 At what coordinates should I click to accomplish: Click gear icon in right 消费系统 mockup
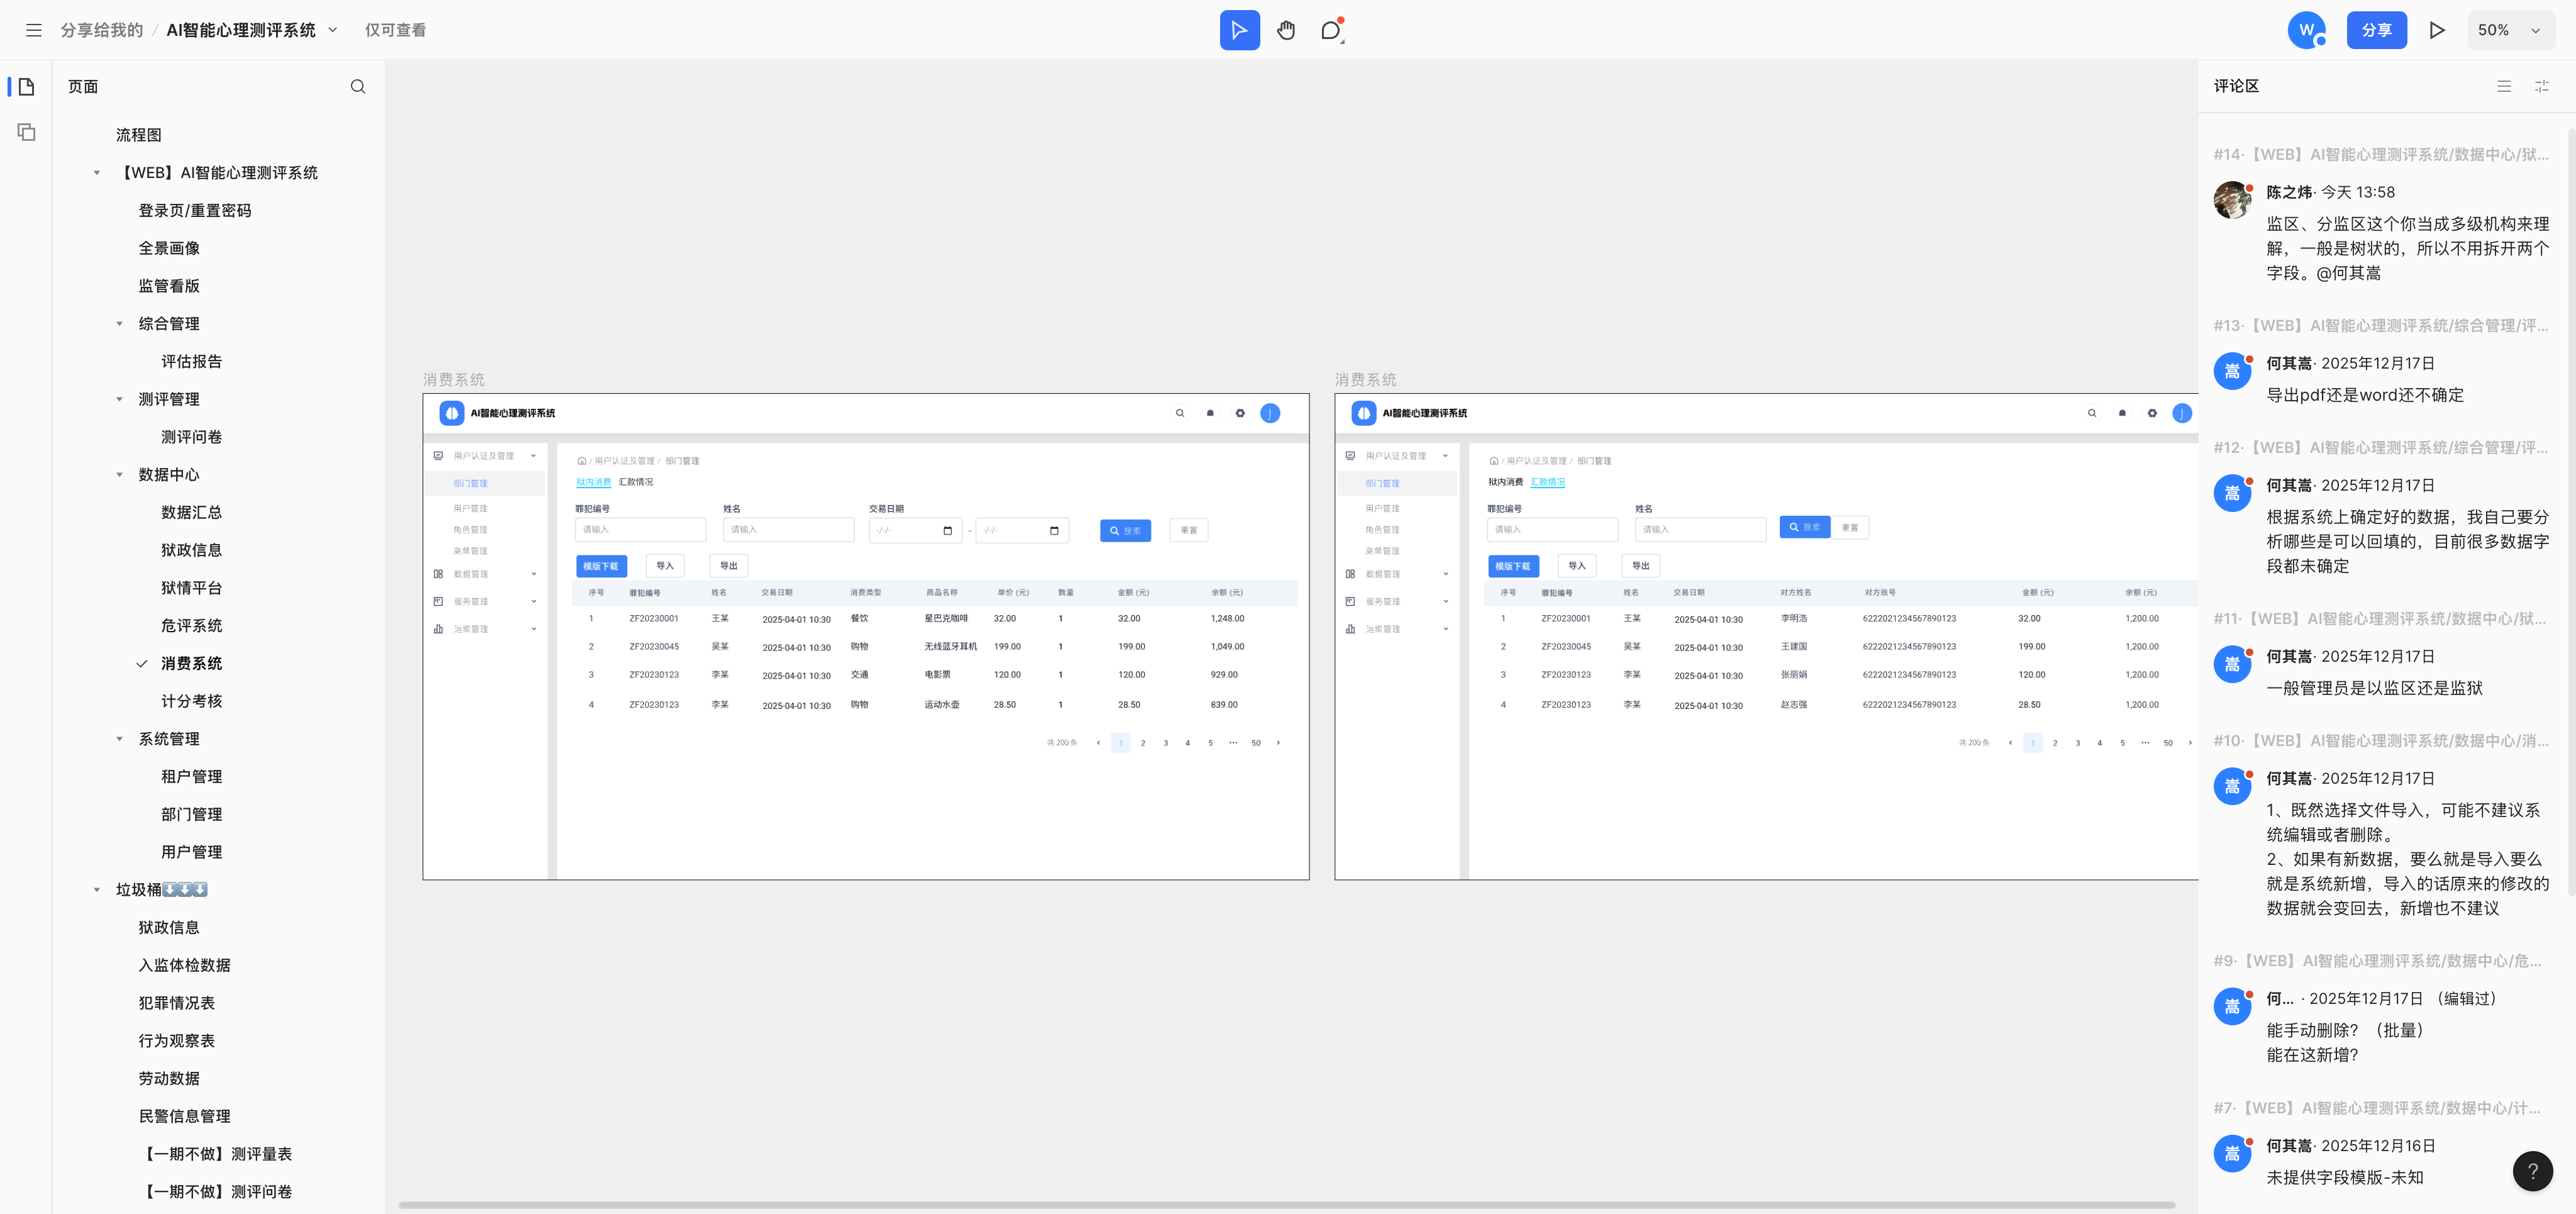point(2152,413)
